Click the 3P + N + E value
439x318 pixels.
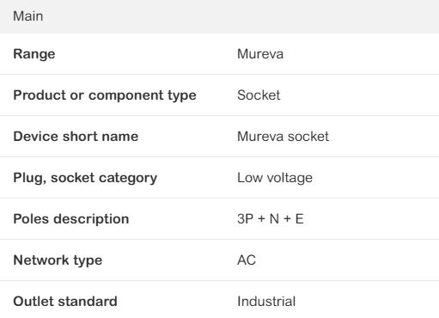tap(271, 219)
